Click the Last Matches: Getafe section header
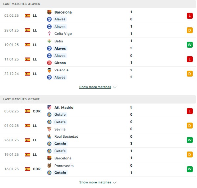Image resolution: width=197 pixels, height=188 pixels. coord(98,99)
